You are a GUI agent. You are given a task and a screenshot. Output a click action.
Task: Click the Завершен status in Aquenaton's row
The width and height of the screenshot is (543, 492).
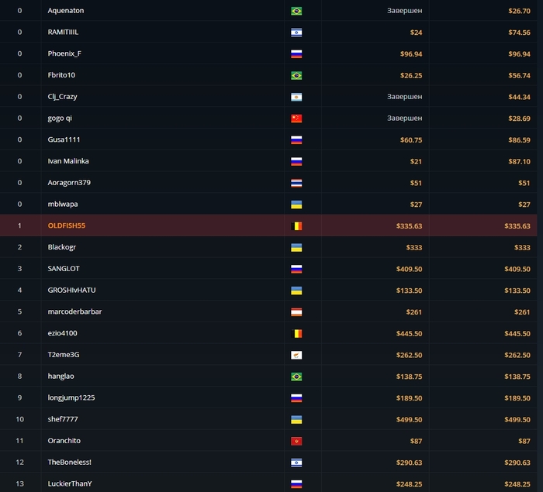point(404,11)
